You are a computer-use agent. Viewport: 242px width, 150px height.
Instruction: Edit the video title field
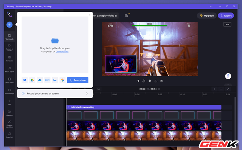[106, 15]
